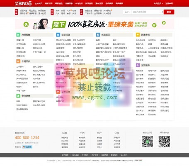This screenshot has height=166, width=189.
Task: Open the 求职简历 section heading
Action: pos(106,34)
